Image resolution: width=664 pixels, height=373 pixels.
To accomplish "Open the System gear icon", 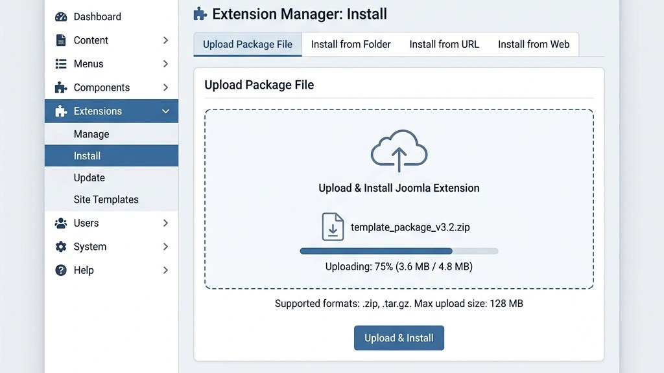I will (x=61, y=246).
